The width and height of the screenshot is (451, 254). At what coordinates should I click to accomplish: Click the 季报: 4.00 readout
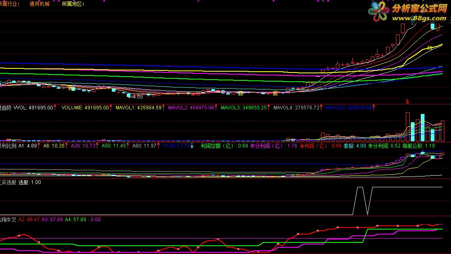[x=355, y=146]
